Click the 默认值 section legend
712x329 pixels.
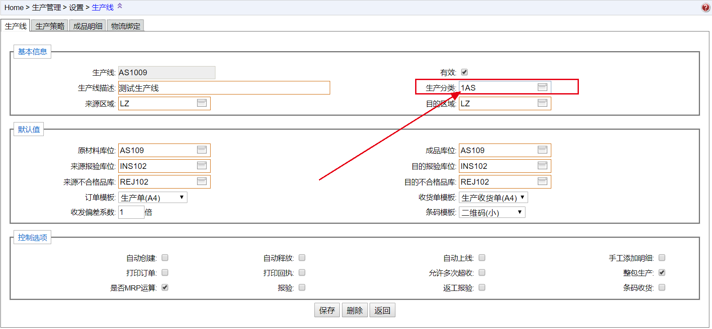[x=29, y=129]
